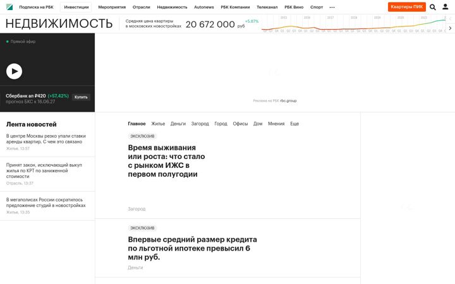Select the 'Город' tab
The image size is (455, 284).
pos(221,124)
